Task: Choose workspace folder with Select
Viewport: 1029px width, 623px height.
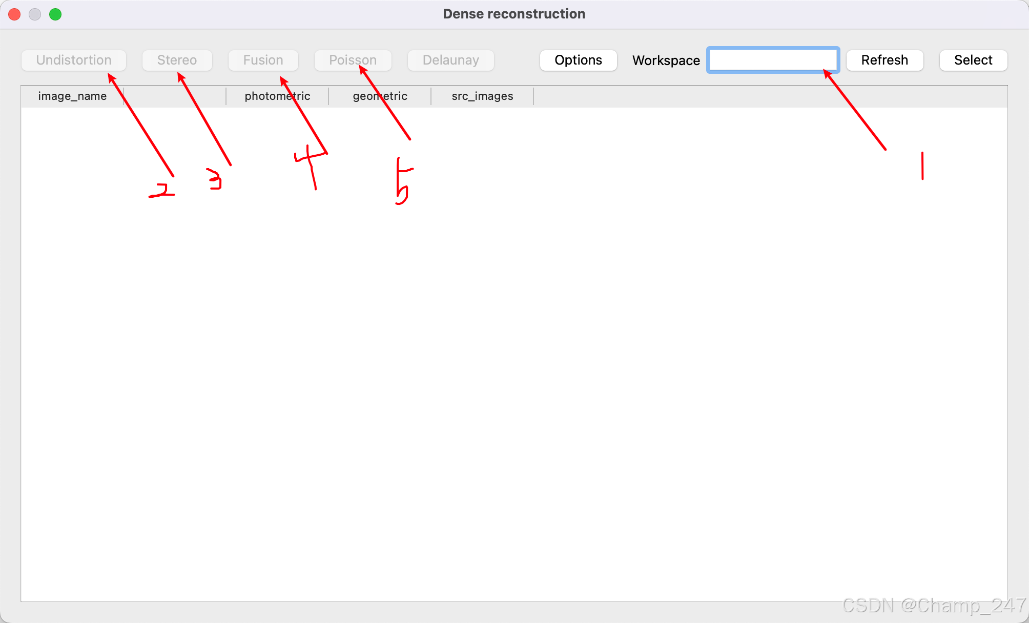Action: click(973, 60)
